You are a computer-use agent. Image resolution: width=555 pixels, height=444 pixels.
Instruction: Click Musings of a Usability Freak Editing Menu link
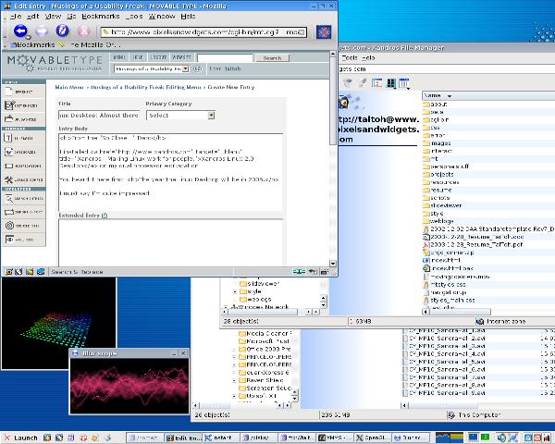[x=146, y=87]
